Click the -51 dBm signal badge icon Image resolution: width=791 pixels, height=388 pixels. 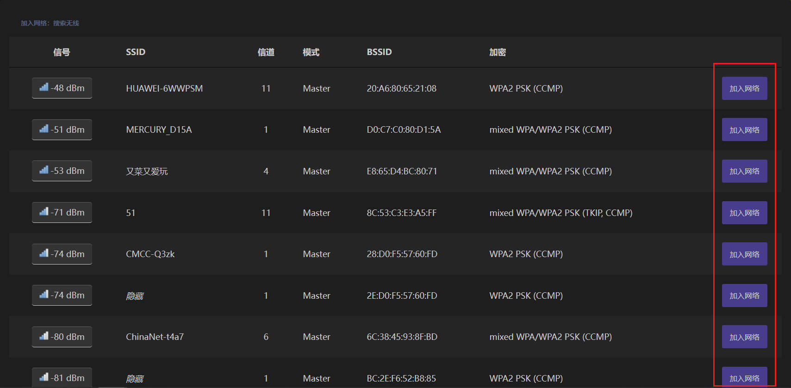44,129
